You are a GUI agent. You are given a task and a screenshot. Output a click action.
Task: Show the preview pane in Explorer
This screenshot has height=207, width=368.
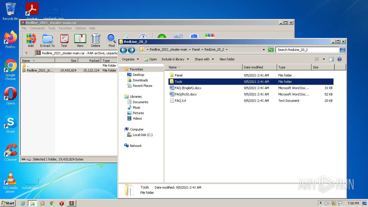[331, 59]
